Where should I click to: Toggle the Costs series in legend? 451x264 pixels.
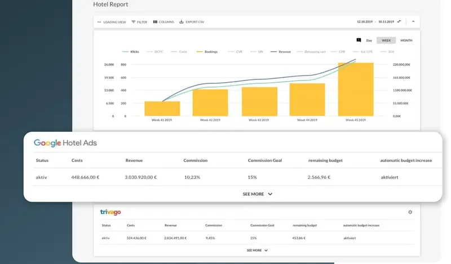[x=179, y=52]
